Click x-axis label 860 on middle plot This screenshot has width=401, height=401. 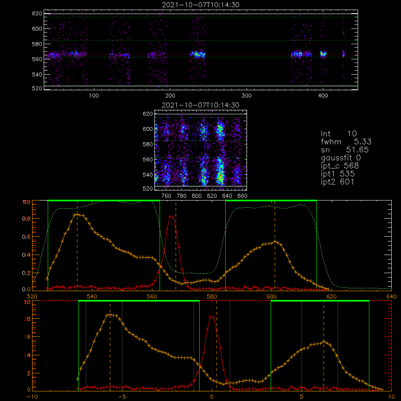[x=243, y=196]
